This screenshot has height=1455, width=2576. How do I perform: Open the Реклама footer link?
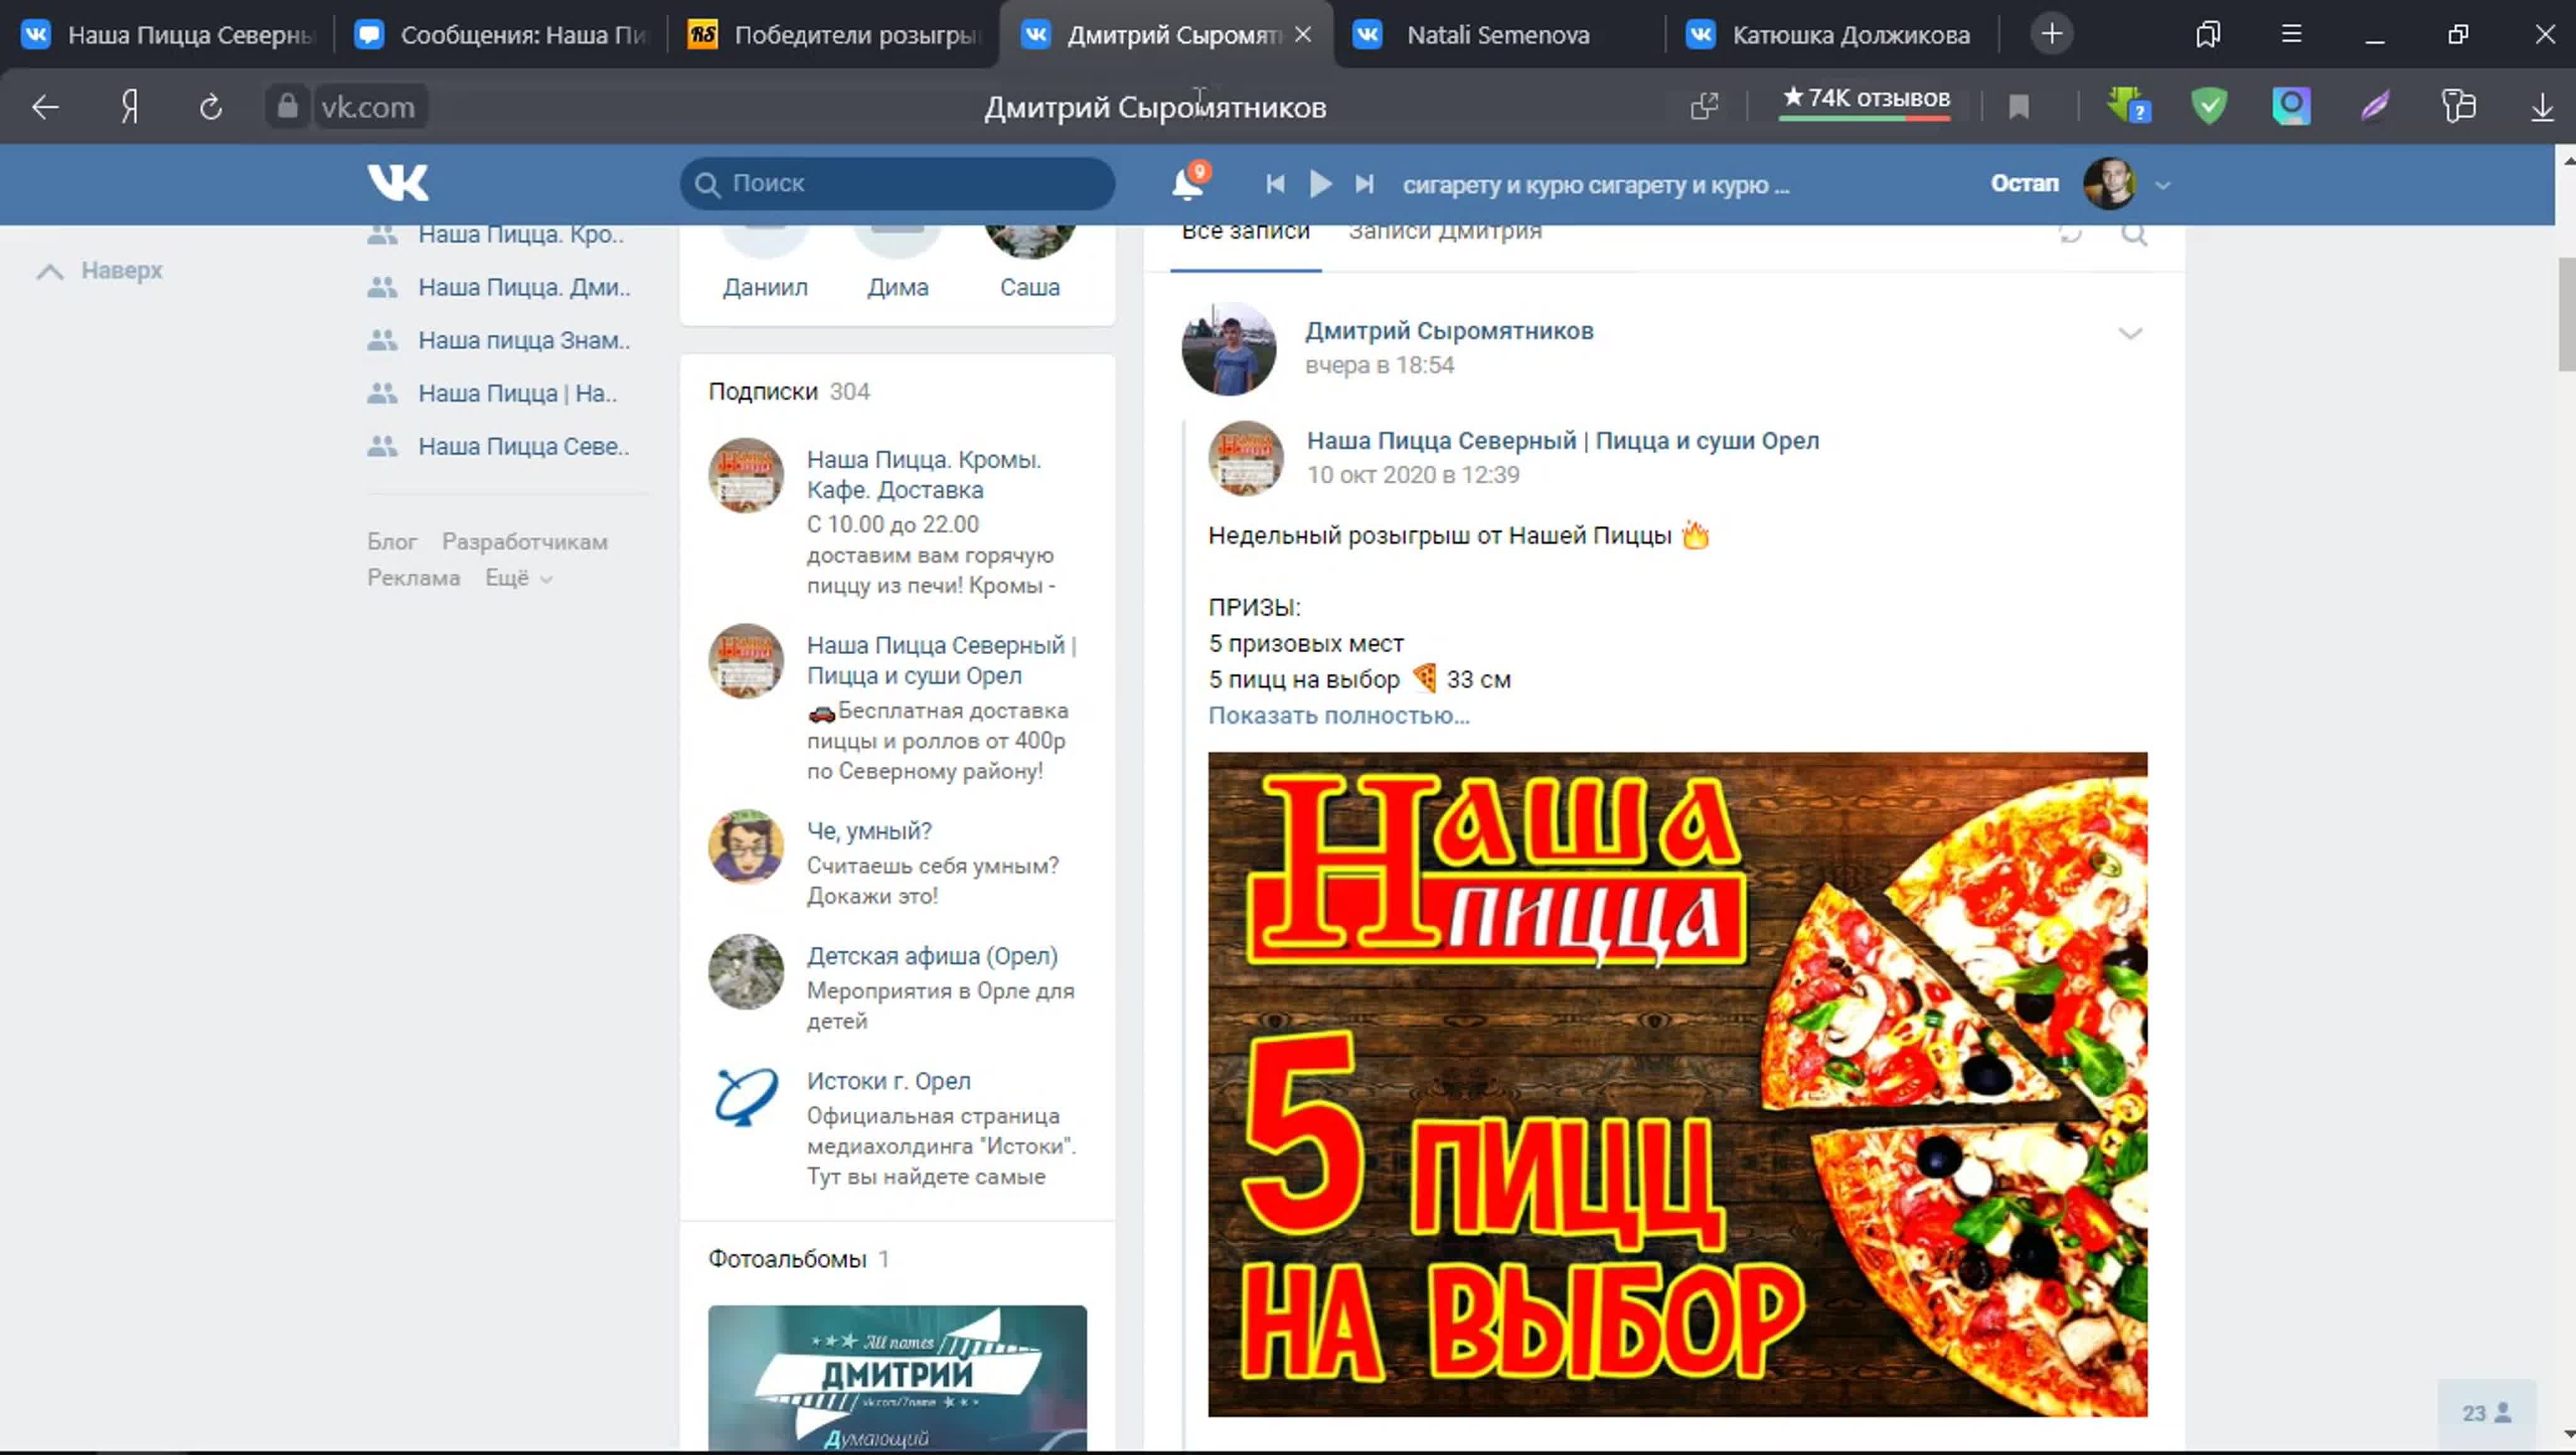click(x=413, y=578)
